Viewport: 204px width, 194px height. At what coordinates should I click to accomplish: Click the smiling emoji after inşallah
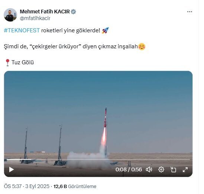142,46
